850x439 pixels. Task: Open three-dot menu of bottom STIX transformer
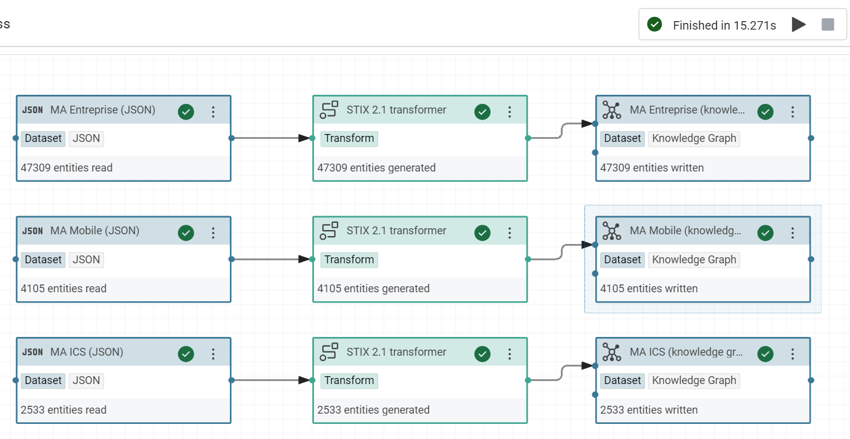509,354
